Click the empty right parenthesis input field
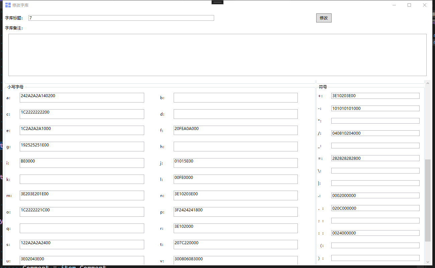Viewport: 435px width, 268px height. tap(375, 258)
